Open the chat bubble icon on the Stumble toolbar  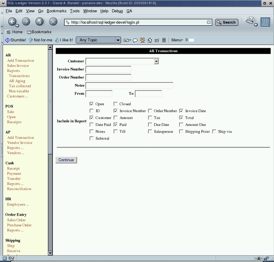(135, 40)
